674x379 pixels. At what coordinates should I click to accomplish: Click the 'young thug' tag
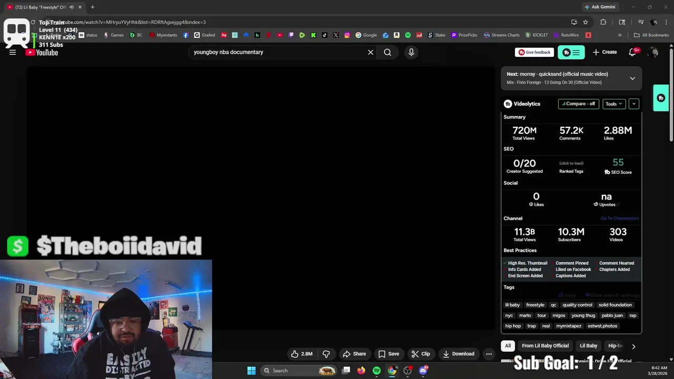click(583, 315)
